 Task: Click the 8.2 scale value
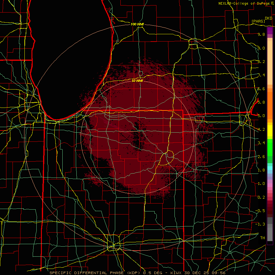pos(261,61)
